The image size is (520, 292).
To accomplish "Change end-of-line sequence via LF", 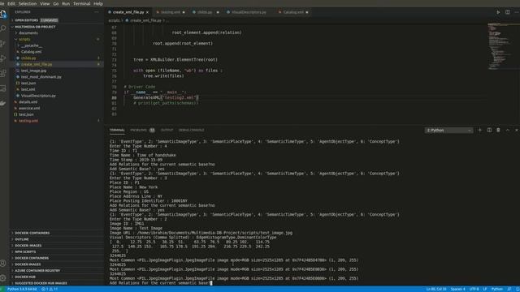I will [x=485, y=289].
